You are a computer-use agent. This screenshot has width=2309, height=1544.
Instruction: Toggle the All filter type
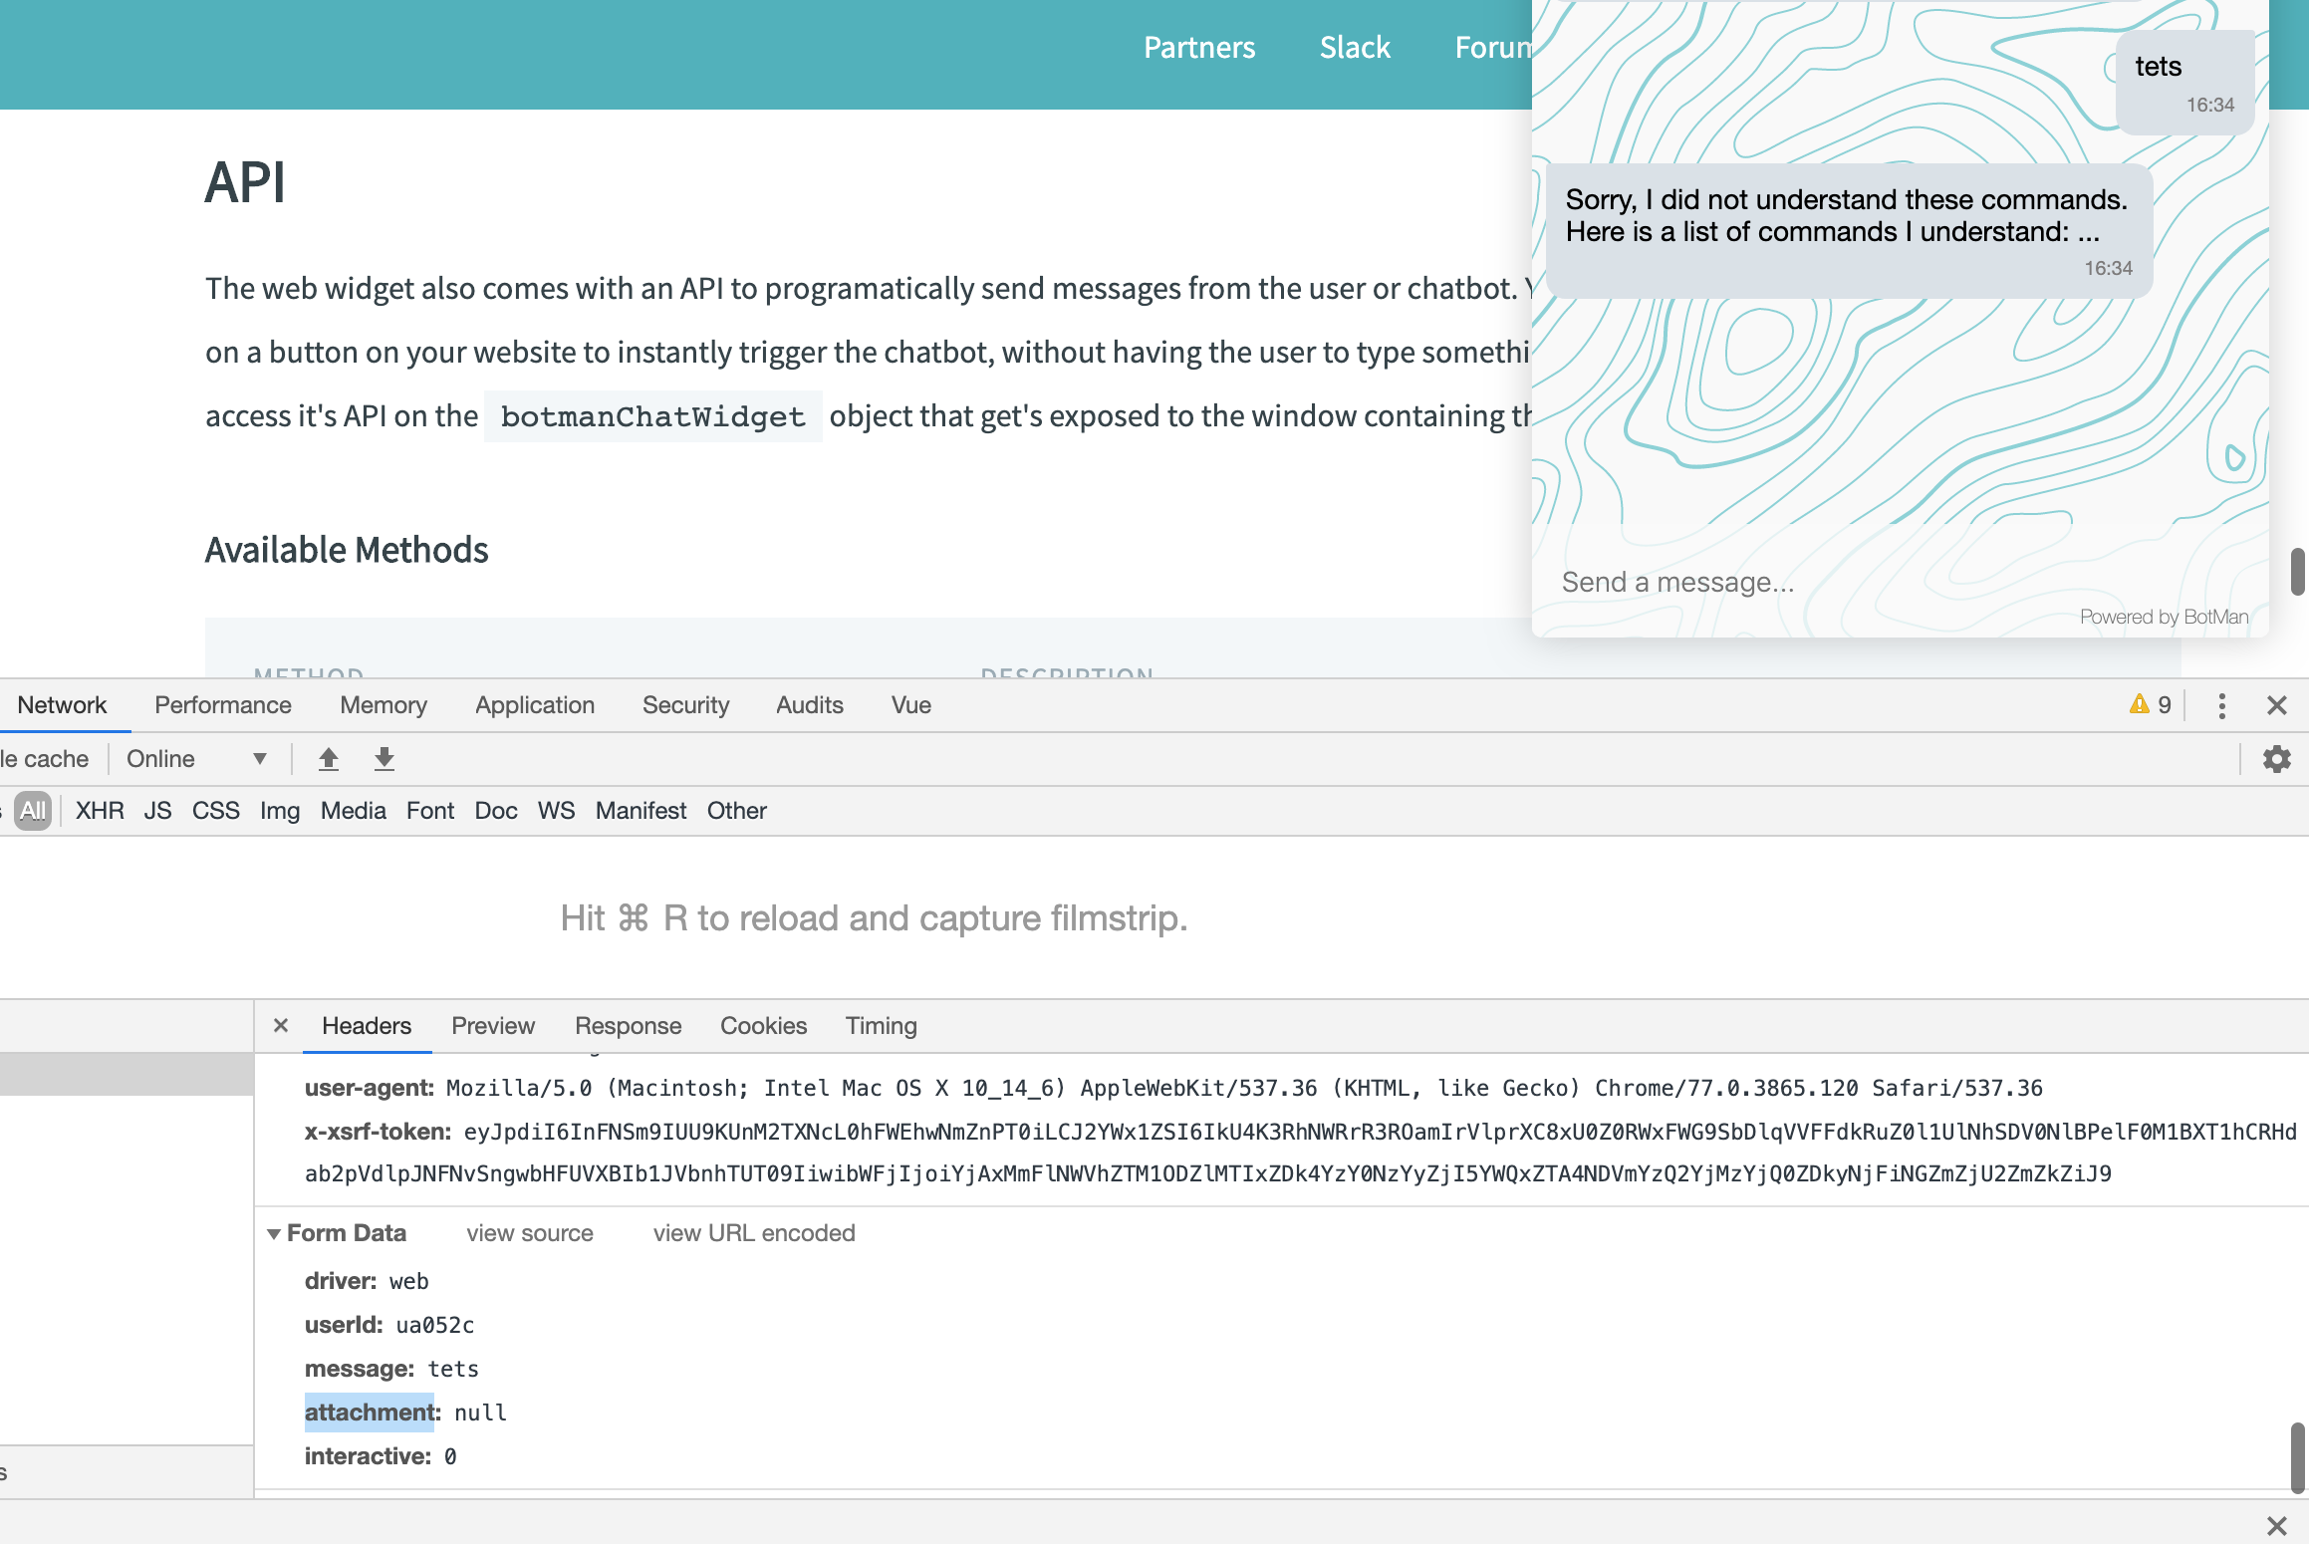[x=33, y=811]
